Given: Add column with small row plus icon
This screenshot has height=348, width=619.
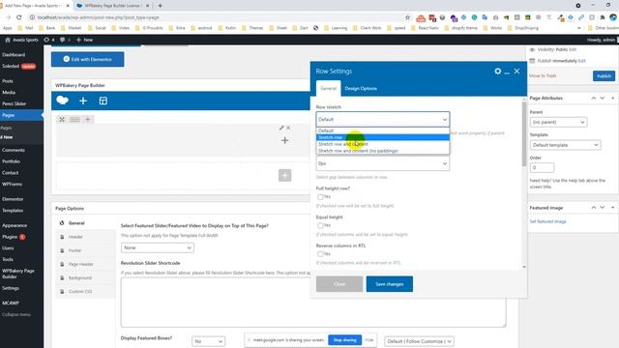Looking at the screenshot, I should [x=88, y=119].
